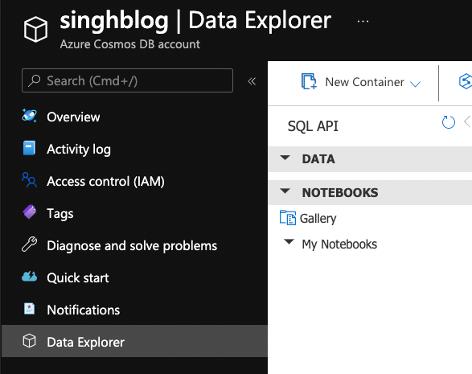Click the SQL API heading
Image resolution: width=472 pixels, height=374 pixels.
coord(313,125)
